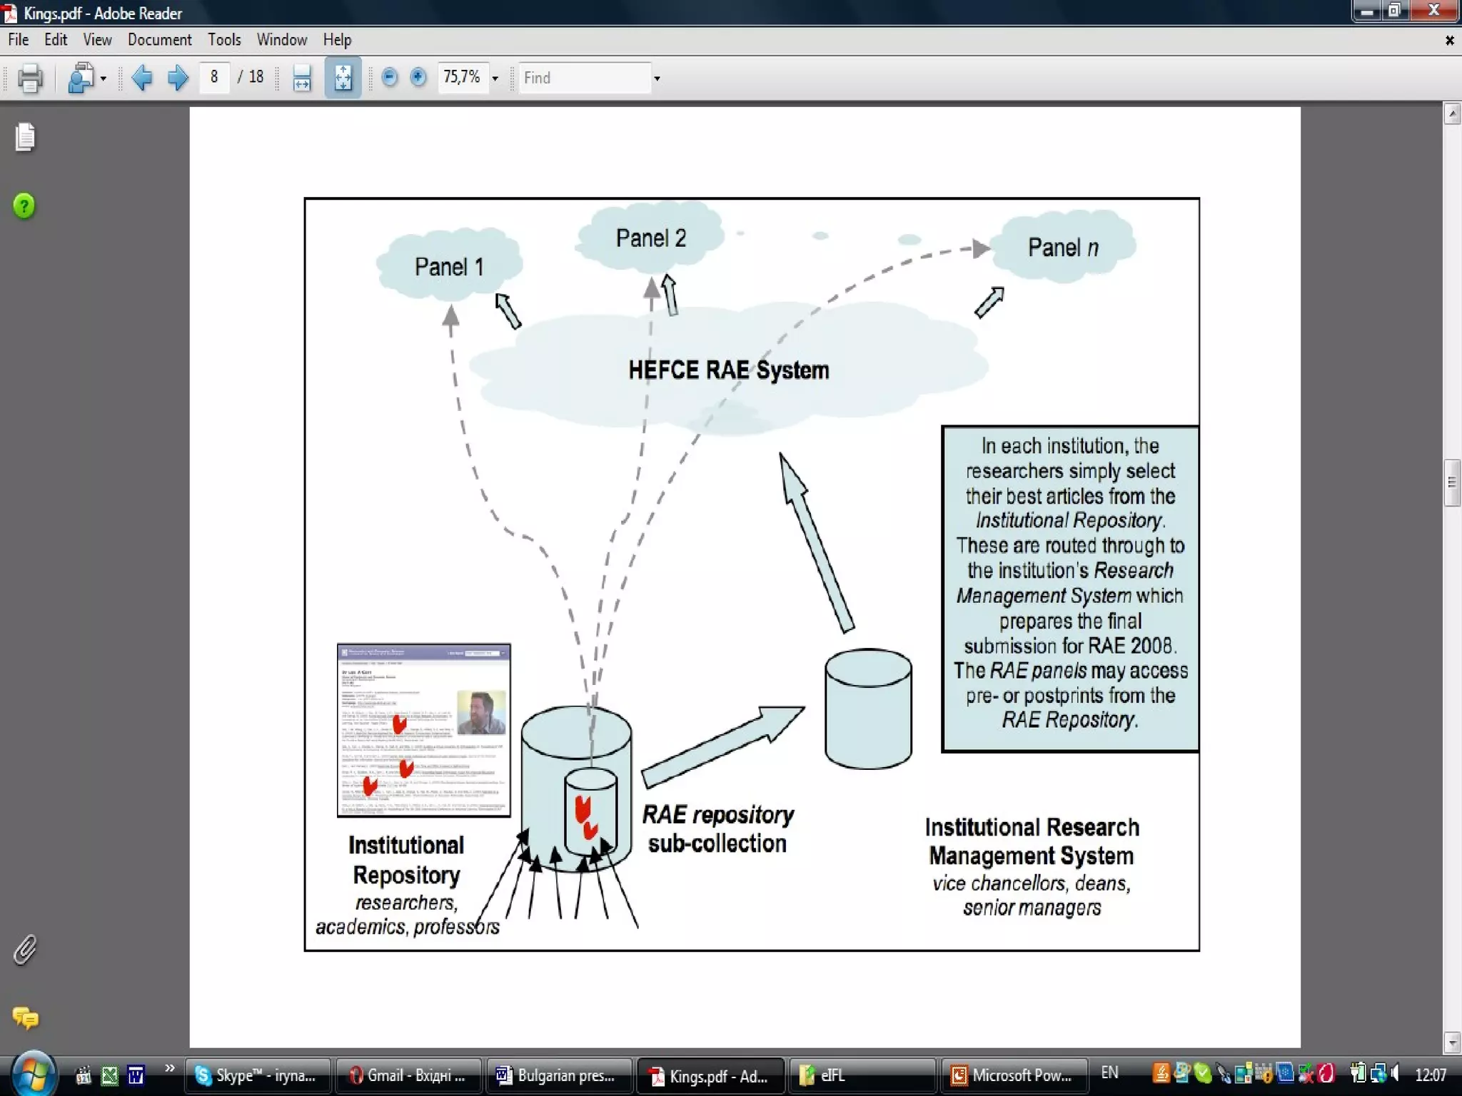
Task: Expand the zoom percentage dropdown
Action: (495, 78)
